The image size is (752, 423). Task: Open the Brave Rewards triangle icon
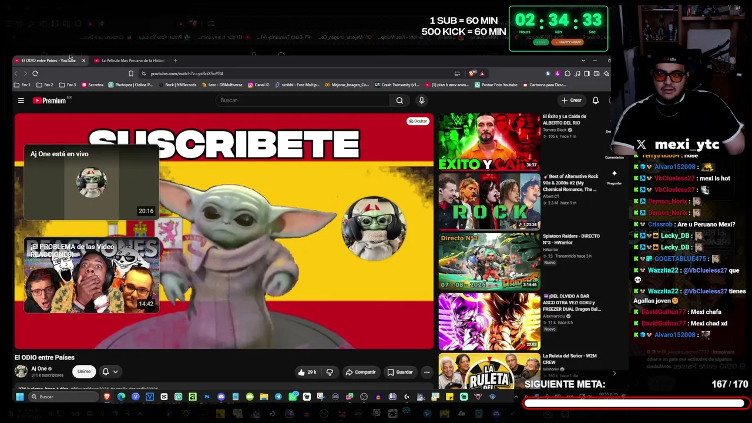pos(482,73)
